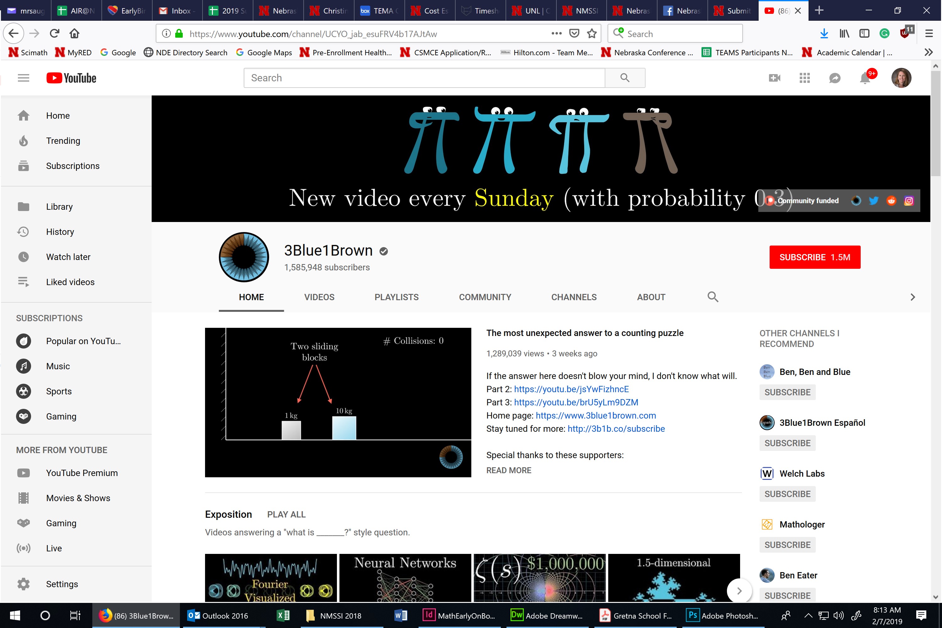Toggle Firefox sidebar view icon
Image resolution: width=942 pixels, height=628 pixels.
click(x=864, y=34)
